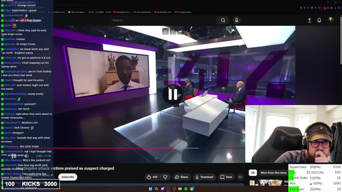Skip to next video with the skip icon

(180, 31)
